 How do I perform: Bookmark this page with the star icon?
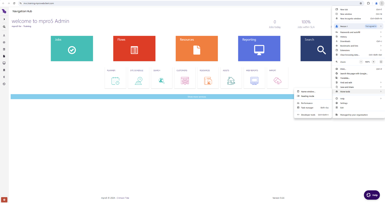click(x=361, y=3)
